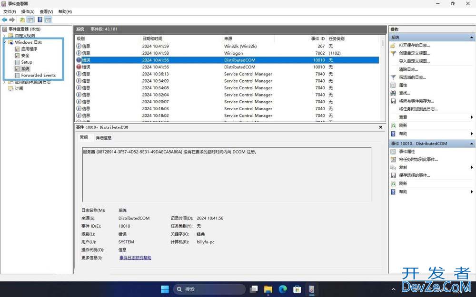
Task: Click 刷新 under 事件 10010 actions
Action: (403, 183)
